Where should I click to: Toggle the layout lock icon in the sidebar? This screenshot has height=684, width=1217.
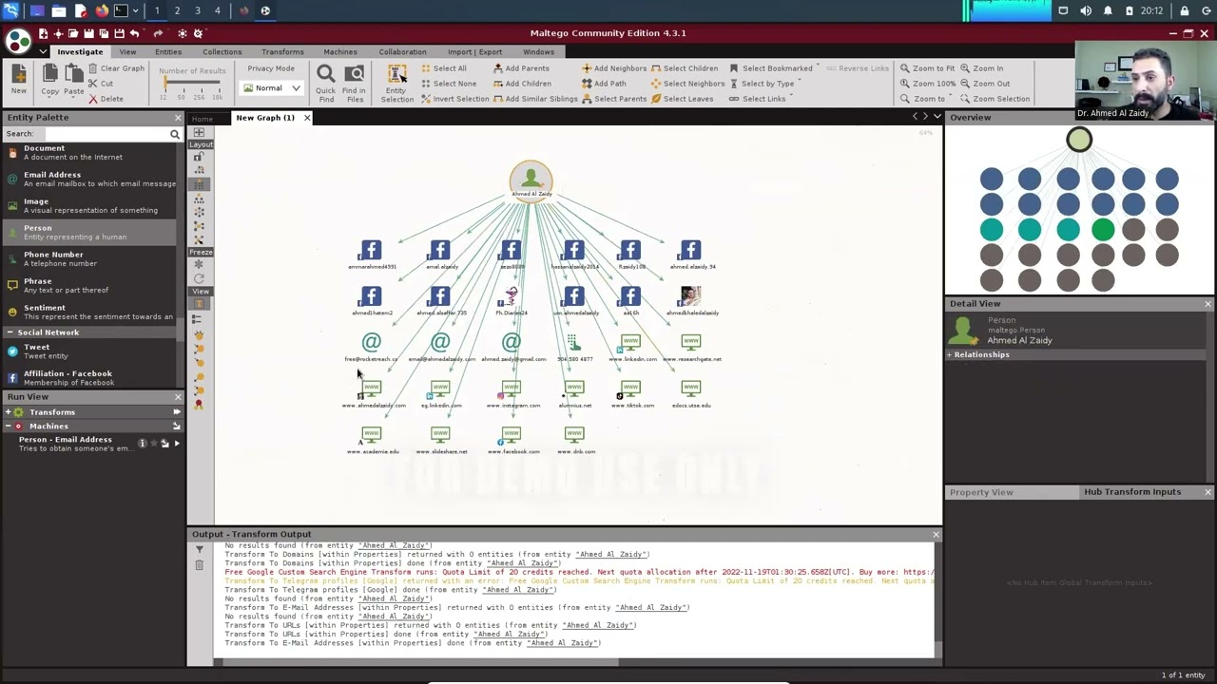[199, 158]
